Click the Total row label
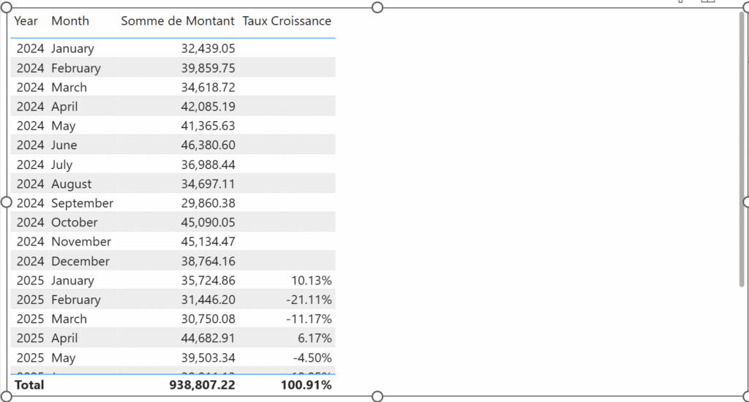This screenshot has height=402, width=749. coord(29,384)
